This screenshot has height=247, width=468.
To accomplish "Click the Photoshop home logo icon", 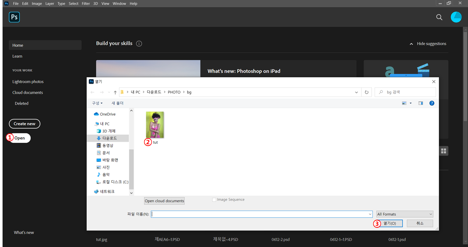I will (x=14, y=17).
